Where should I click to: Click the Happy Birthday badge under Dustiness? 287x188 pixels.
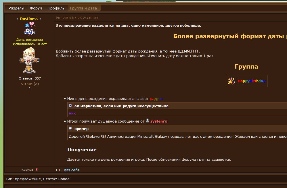point(30,28)
